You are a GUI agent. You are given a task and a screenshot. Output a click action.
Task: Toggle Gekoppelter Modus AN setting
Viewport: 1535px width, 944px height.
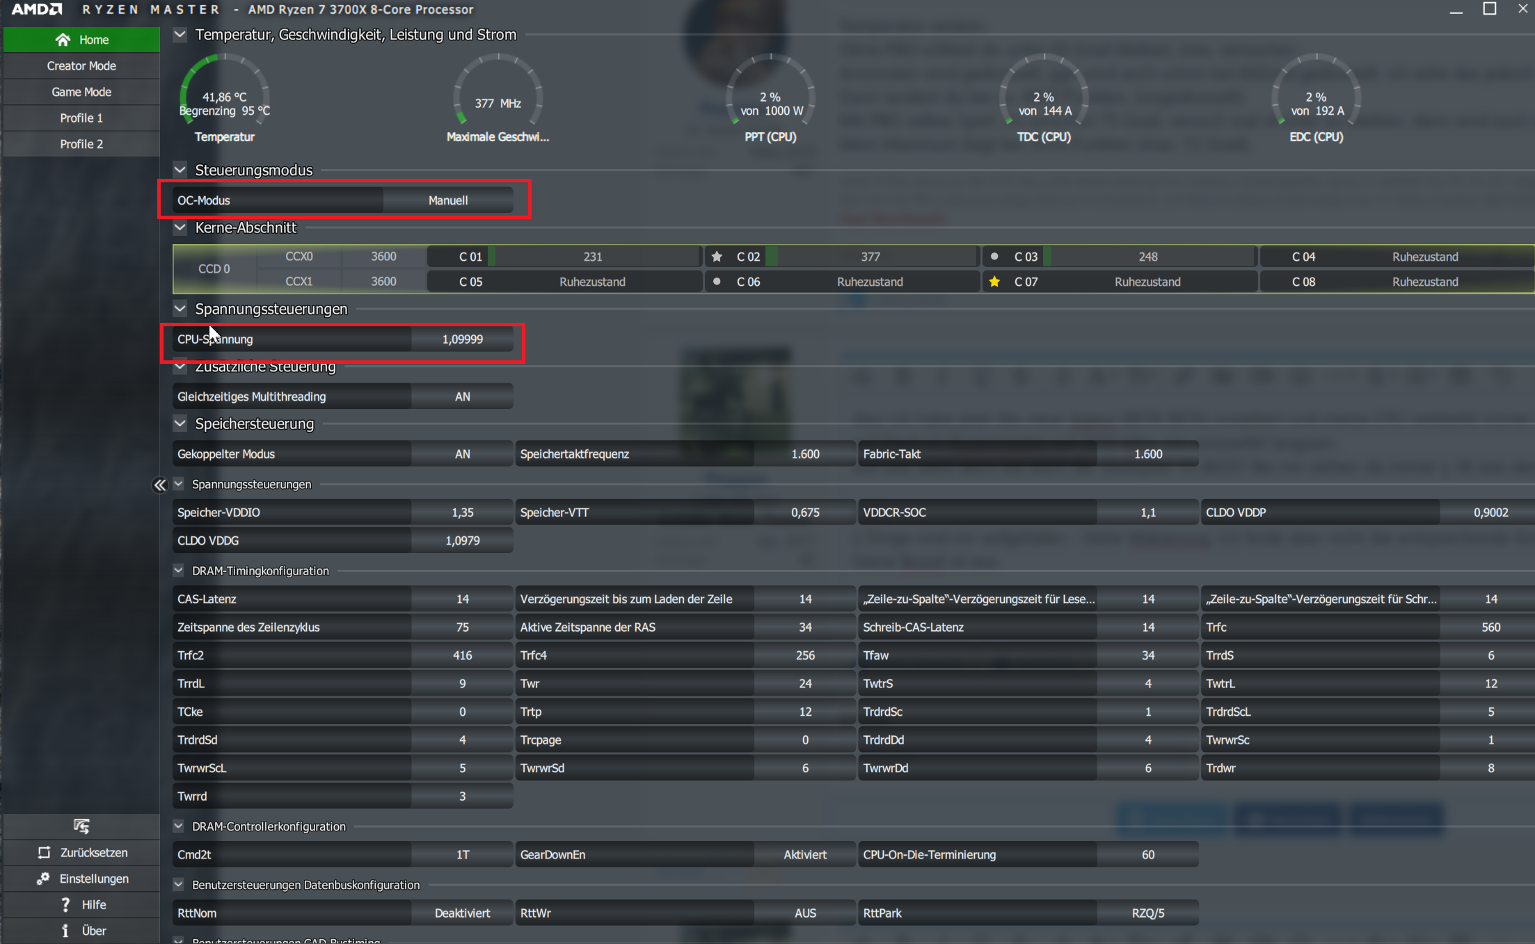[x=462, y=454]
